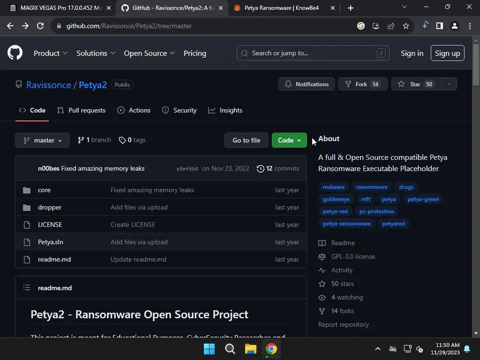Open commit hash e8ef6b4
This screenshot has width=480, height=360.
[187, 169]
